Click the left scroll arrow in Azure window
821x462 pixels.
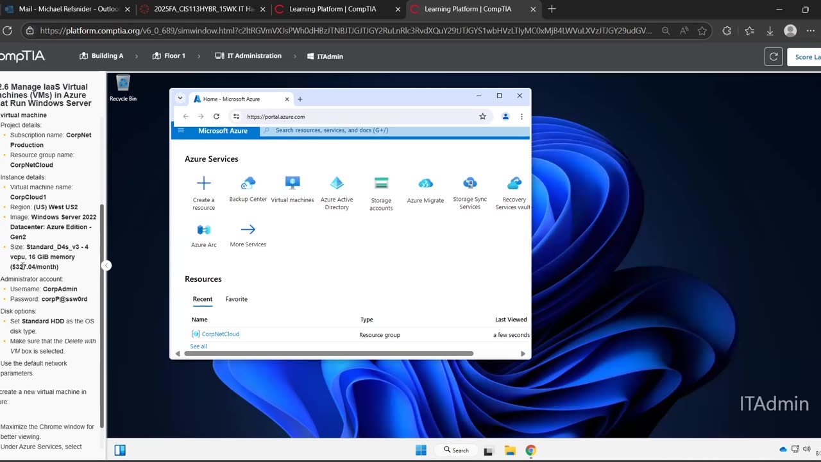pos(178,354)
